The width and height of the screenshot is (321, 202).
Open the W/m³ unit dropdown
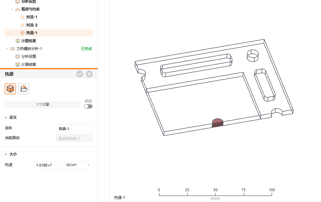[x=78, y=165]
